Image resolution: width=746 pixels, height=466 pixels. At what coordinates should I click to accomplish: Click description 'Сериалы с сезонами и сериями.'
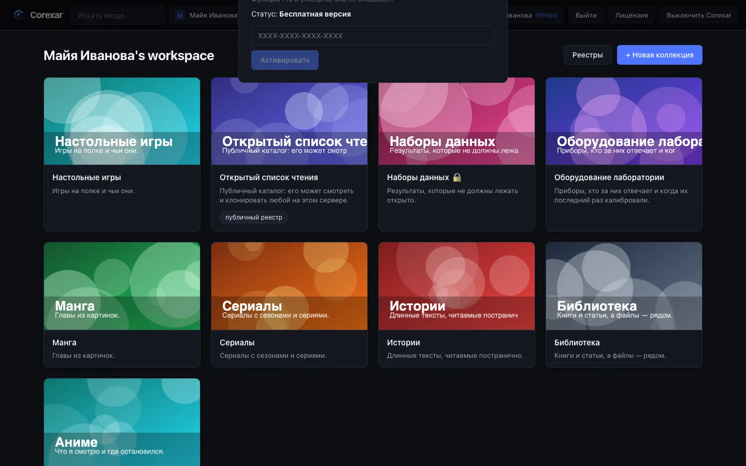pyautogui.click(x=273, y=356)
